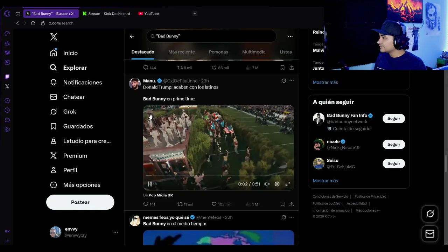Go back with the search back arrow
448x252 pixels.
132,36
